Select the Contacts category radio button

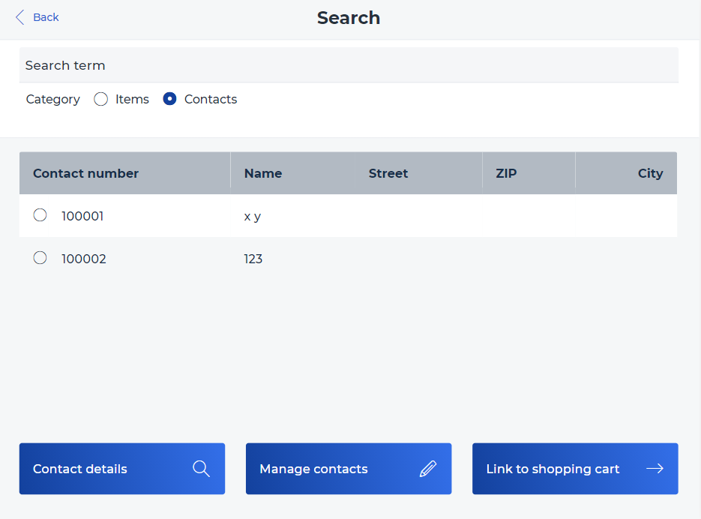pos(169,99)
